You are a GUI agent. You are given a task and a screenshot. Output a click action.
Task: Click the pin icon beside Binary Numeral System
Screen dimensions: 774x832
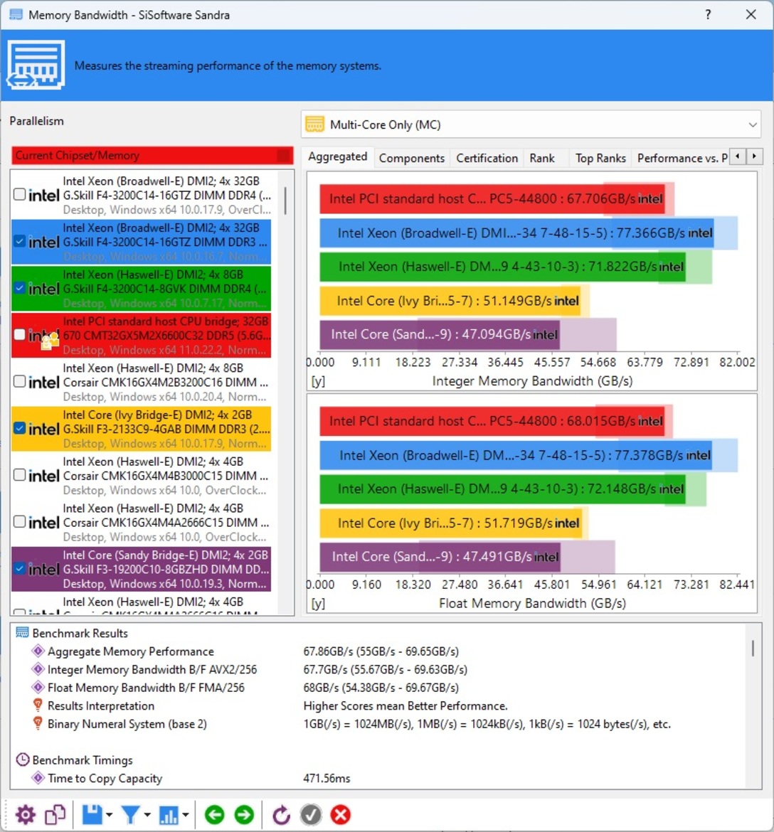click(x=38, y=723)
